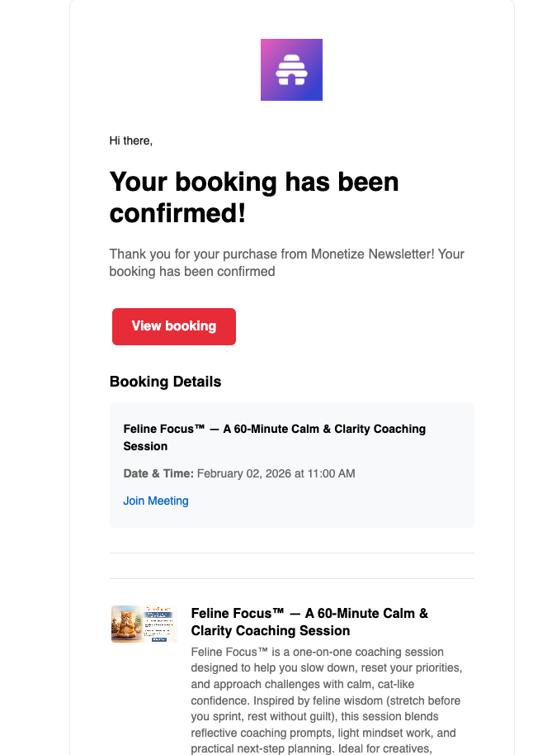Open the Feline Focus cat thumbnail

coord(144,624)
